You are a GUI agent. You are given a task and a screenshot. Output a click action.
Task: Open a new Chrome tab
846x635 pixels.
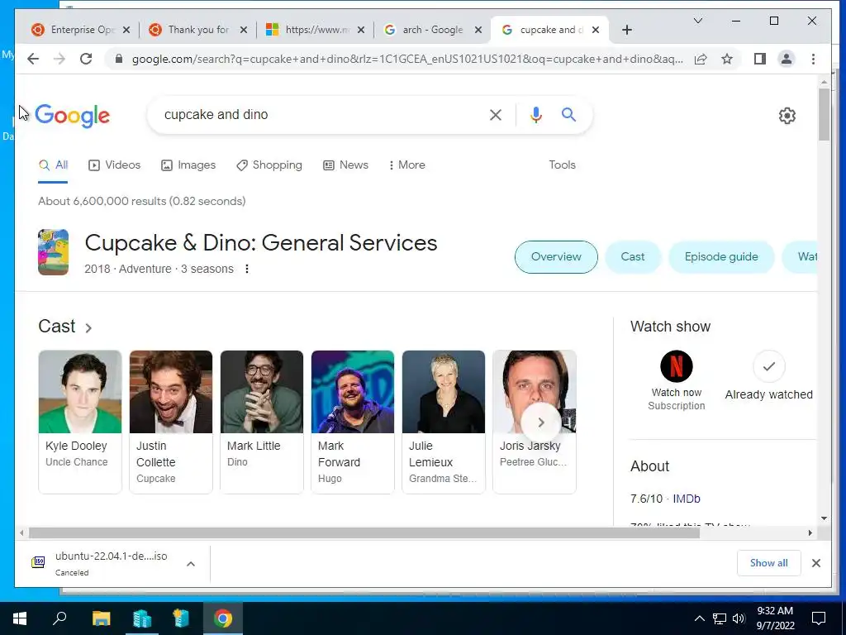click(626, 30)
